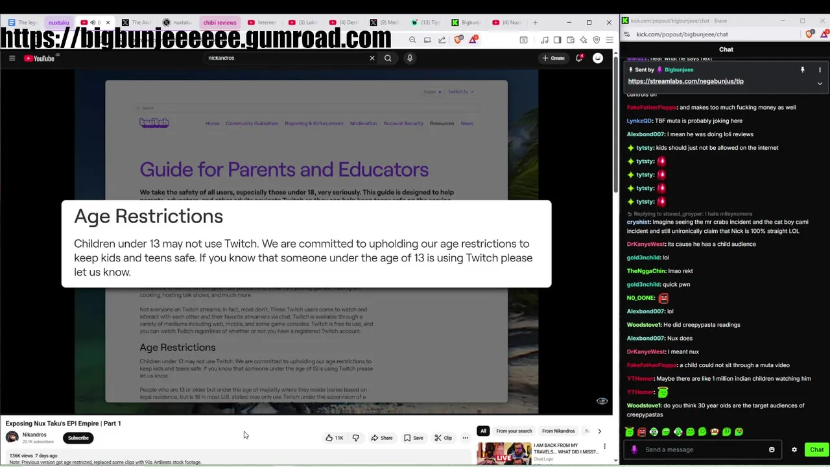
Task: Open YouTube notifications bell
Action: click(x=579, y=58)
